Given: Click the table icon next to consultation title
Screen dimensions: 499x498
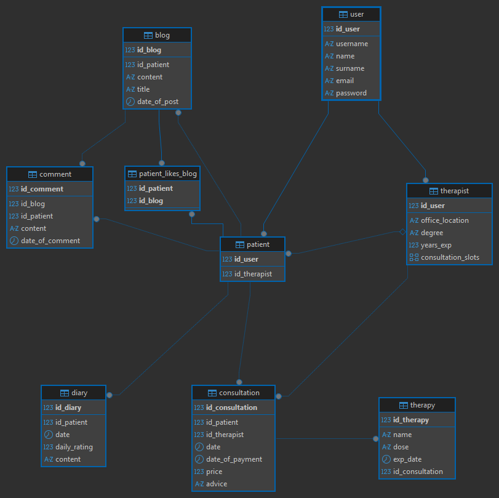Looking at the screenshot, I should (212, 393).
